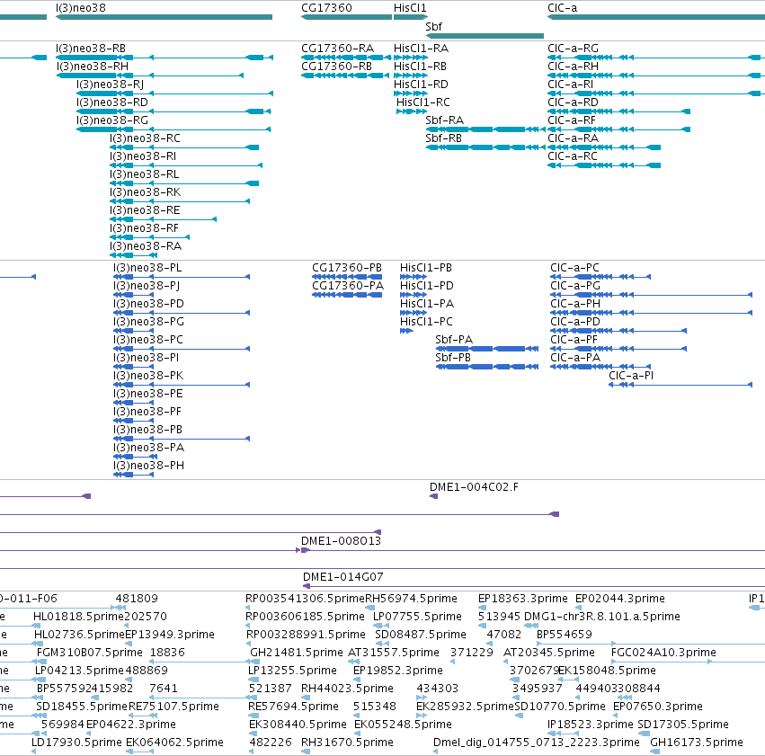Image resolution: width=765 pixels, height=756 pixels.
Task: Select EST FGC024A10.3prime
Action: click(x=663, y=653)
